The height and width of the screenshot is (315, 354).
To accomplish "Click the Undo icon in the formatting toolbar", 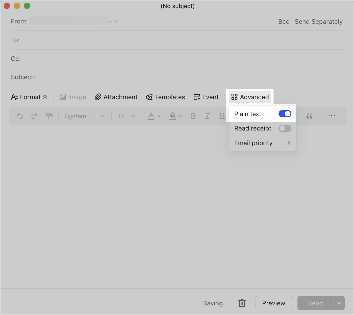I will 20,116.
